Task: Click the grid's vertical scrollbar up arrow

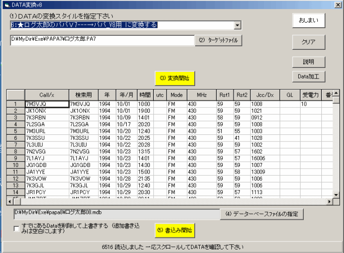Action: click(336, 93)
